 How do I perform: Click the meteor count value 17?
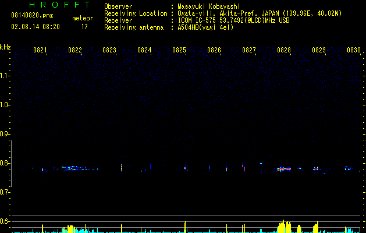[x=84, y=27]
